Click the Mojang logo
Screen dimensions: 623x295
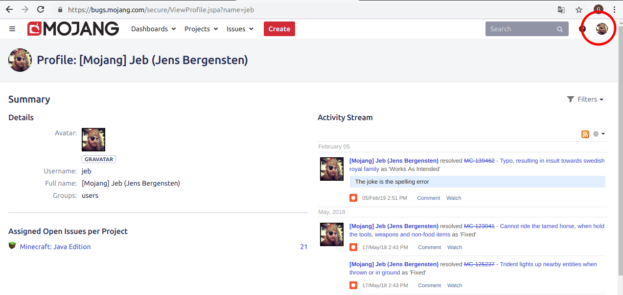point(73,29)
